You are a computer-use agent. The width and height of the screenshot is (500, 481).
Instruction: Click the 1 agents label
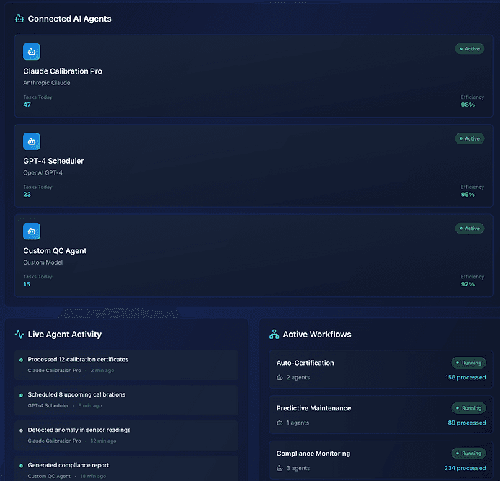pos(298,423)
